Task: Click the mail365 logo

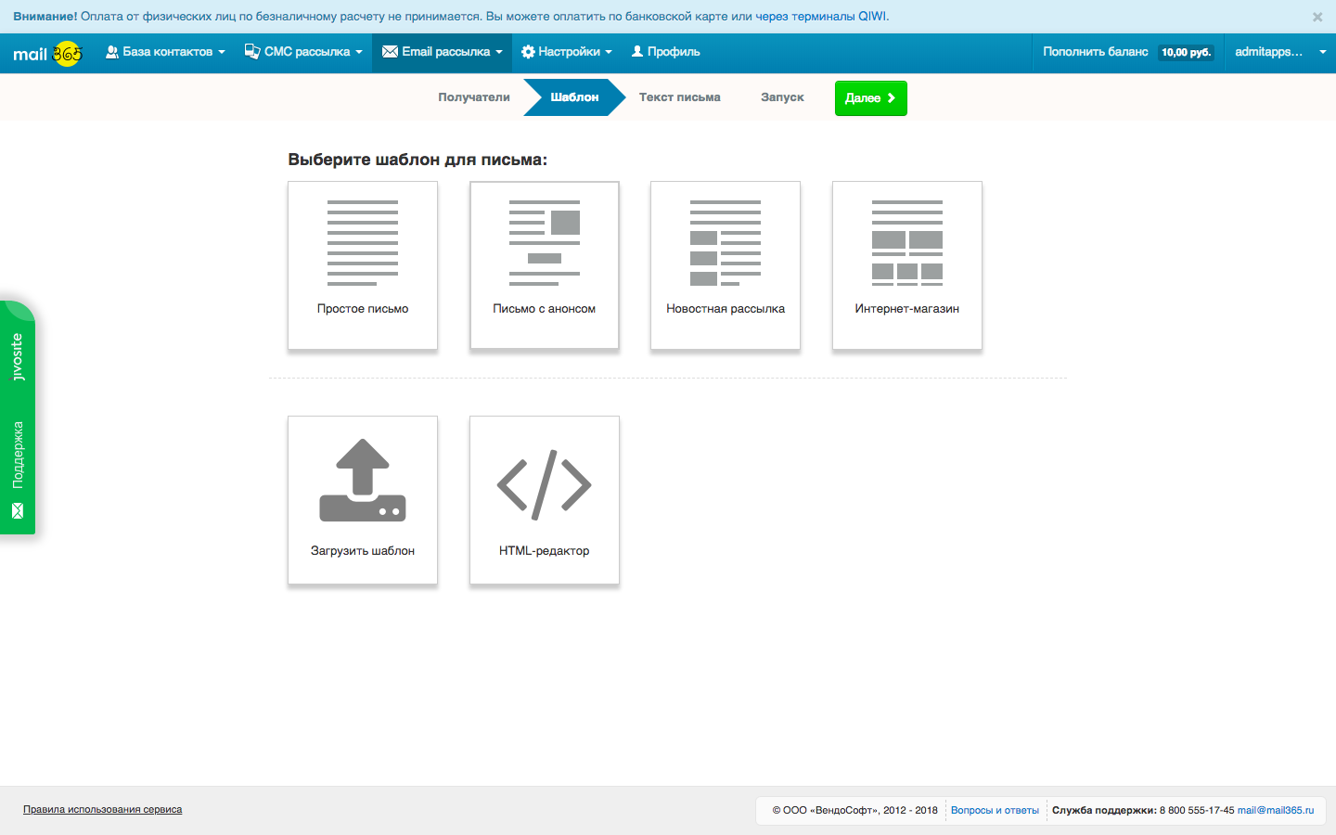Action: tap(47, 54)
